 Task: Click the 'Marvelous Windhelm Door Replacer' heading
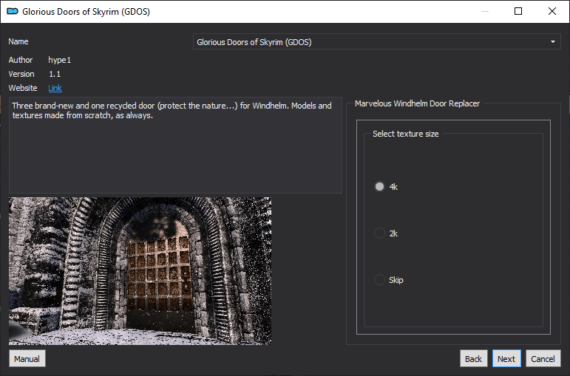417,103
